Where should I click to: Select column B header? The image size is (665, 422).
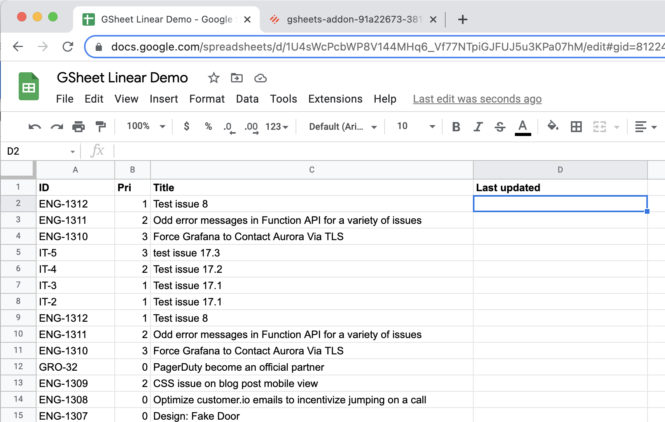tap(133, 170)
